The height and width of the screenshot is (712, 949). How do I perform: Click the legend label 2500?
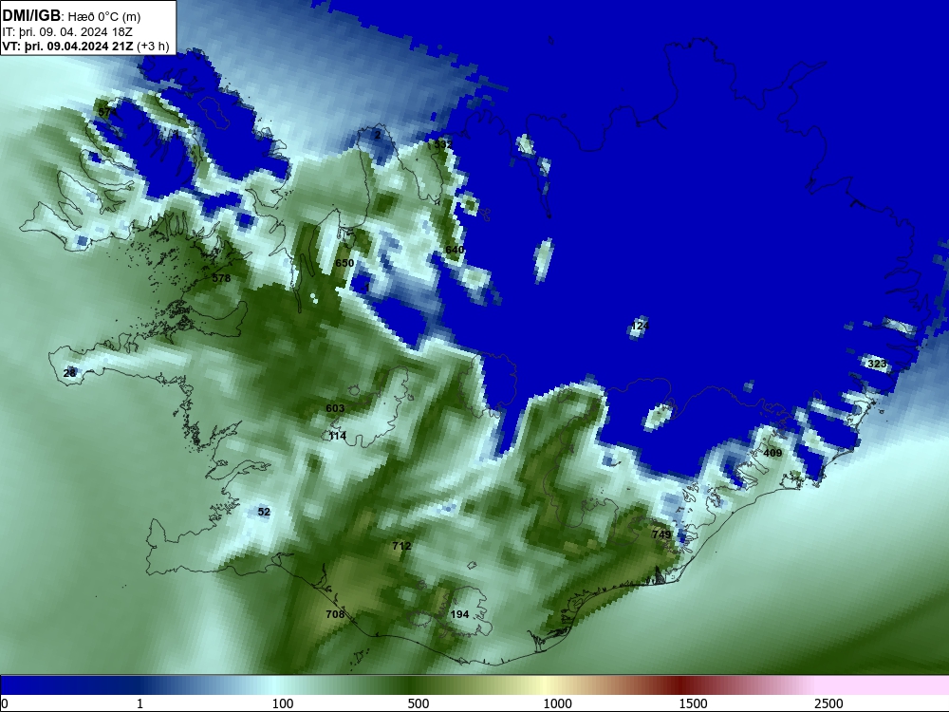point(828,703)
